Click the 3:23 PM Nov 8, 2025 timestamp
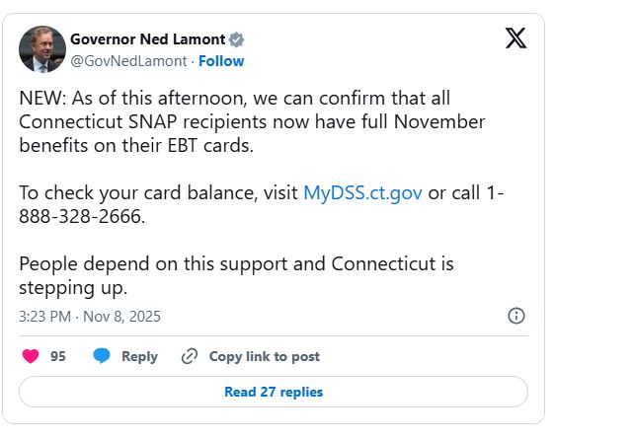The image size is (634, 438). tap(90, 317)
